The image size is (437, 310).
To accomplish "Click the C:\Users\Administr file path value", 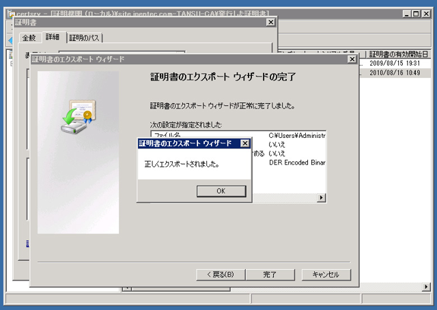I will (297, 135).
